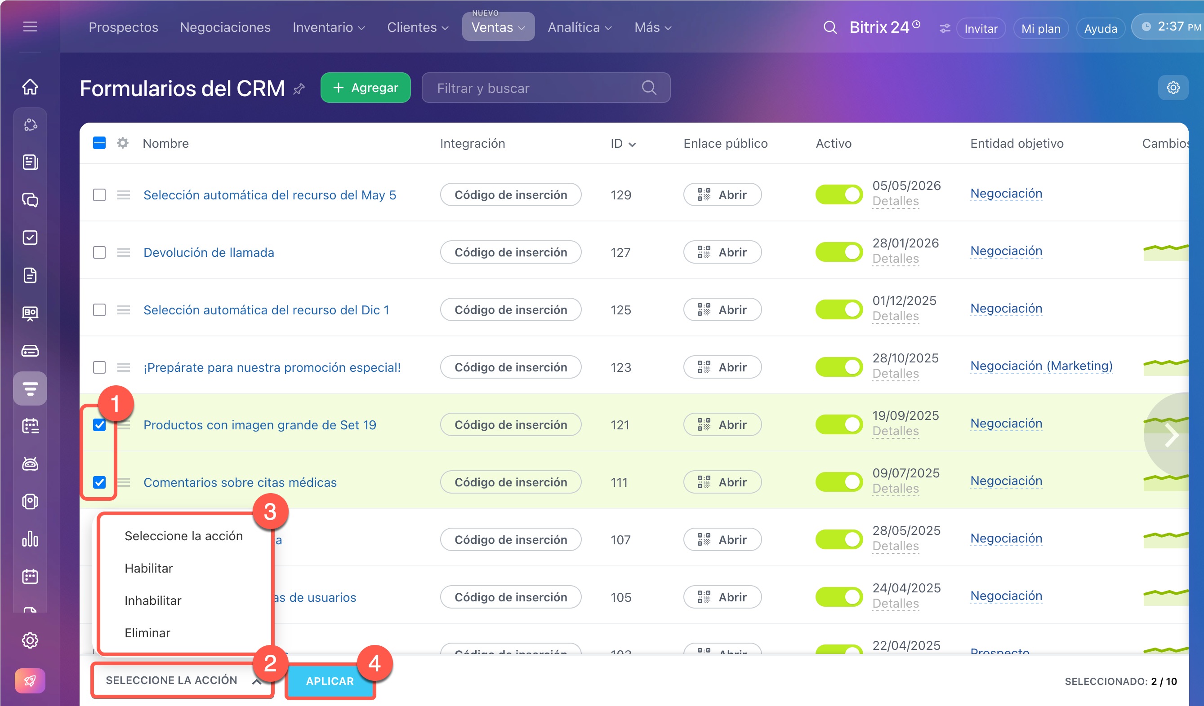1204x706 pixels.
Task: Click QR icon in Devolución de llamada row
Action: [704, 252]
